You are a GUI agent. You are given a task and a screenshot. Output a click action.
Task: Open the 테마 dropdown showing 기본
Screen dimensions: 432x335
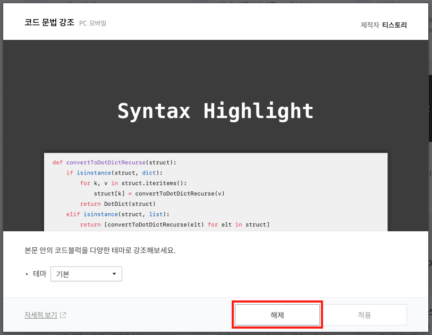[x=86, y=274]
